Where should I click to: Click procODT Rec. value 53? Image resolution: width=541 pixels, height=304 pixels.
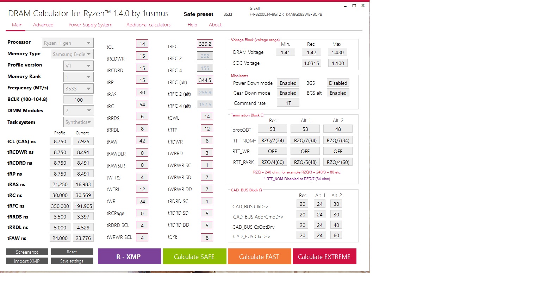coord(273,129)
